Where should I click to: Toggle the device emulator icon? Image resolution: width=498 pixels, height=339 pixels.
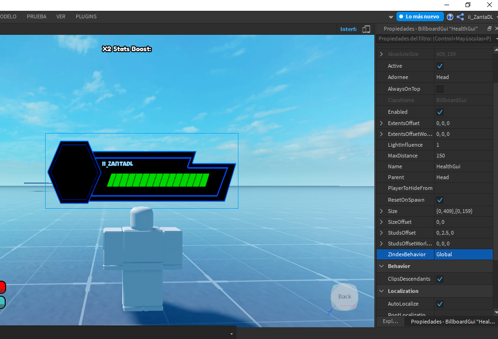(x=366, y=29)
